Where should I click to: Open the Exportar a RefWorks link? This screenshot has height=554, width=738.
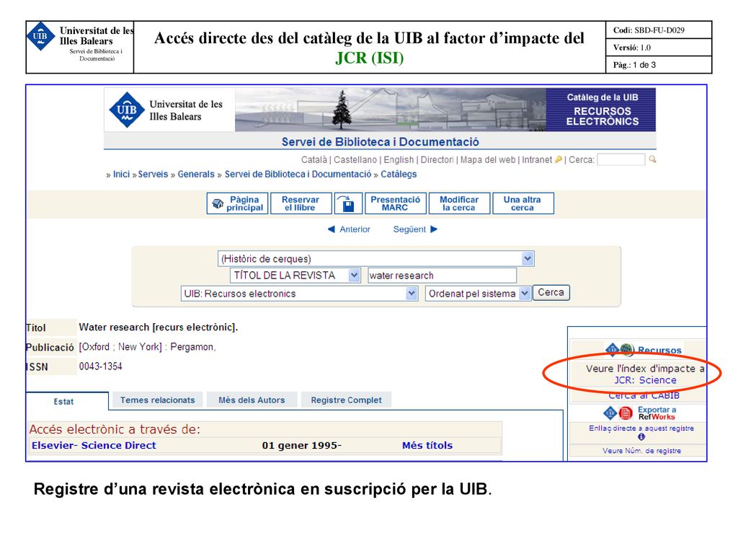(657, 413)
